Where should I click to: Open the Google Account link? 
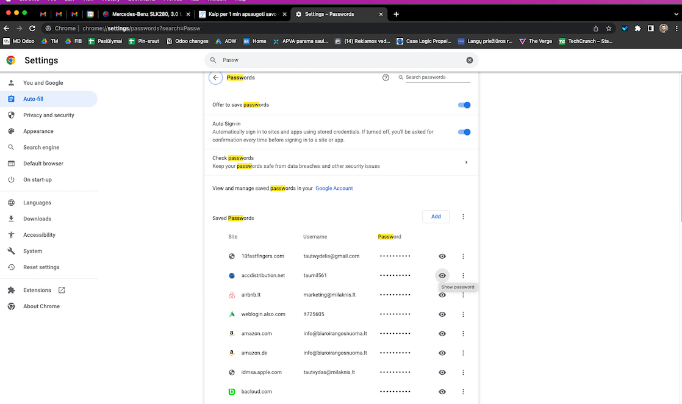coord(334,189)
